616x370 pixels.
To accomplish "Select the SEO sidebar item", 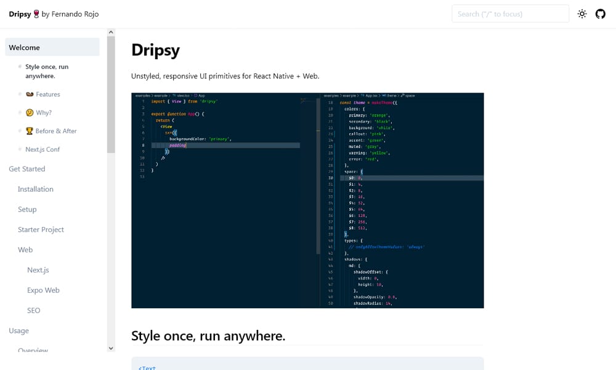I will tap(33, 310).
